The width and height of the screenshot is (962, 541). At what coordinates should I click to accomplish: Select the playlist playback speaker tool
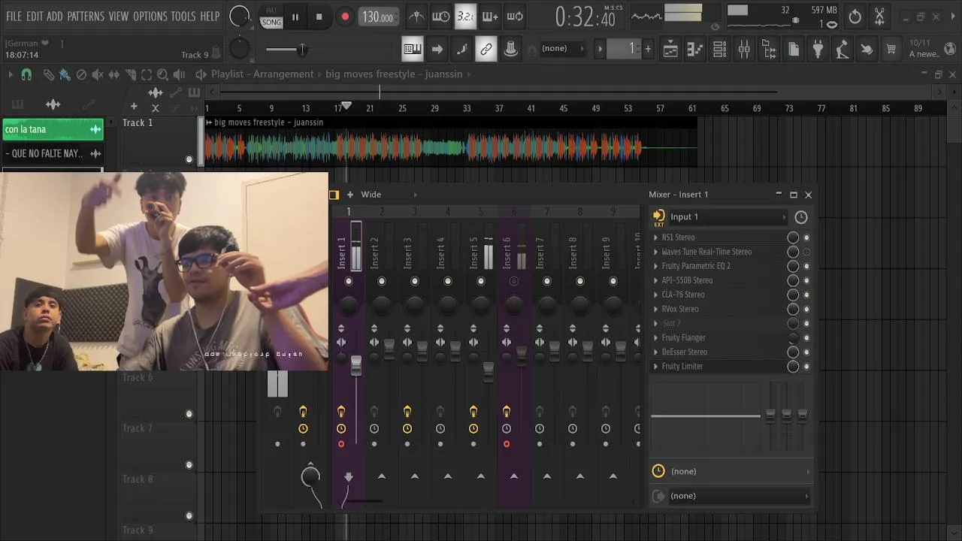pyautogui.click(x=179, y=74)
